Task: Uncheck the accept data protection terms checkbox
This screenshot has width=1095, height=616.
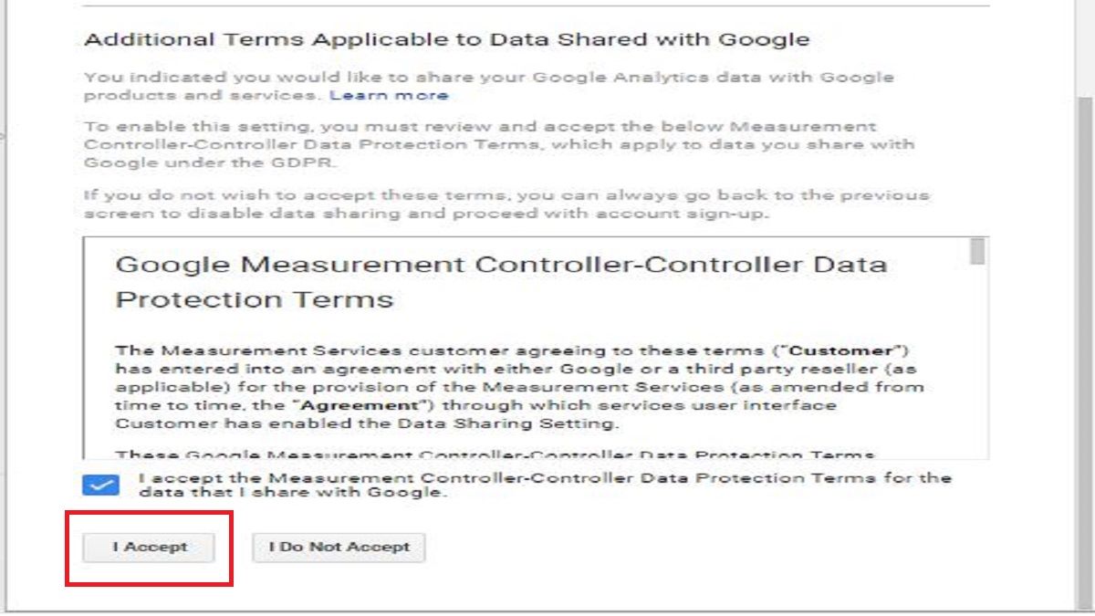Action: [100, 485]
